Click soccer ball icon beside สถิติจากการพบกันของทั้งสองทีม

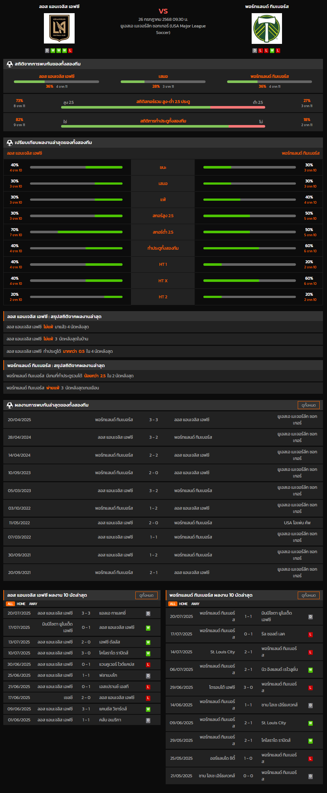10,64
